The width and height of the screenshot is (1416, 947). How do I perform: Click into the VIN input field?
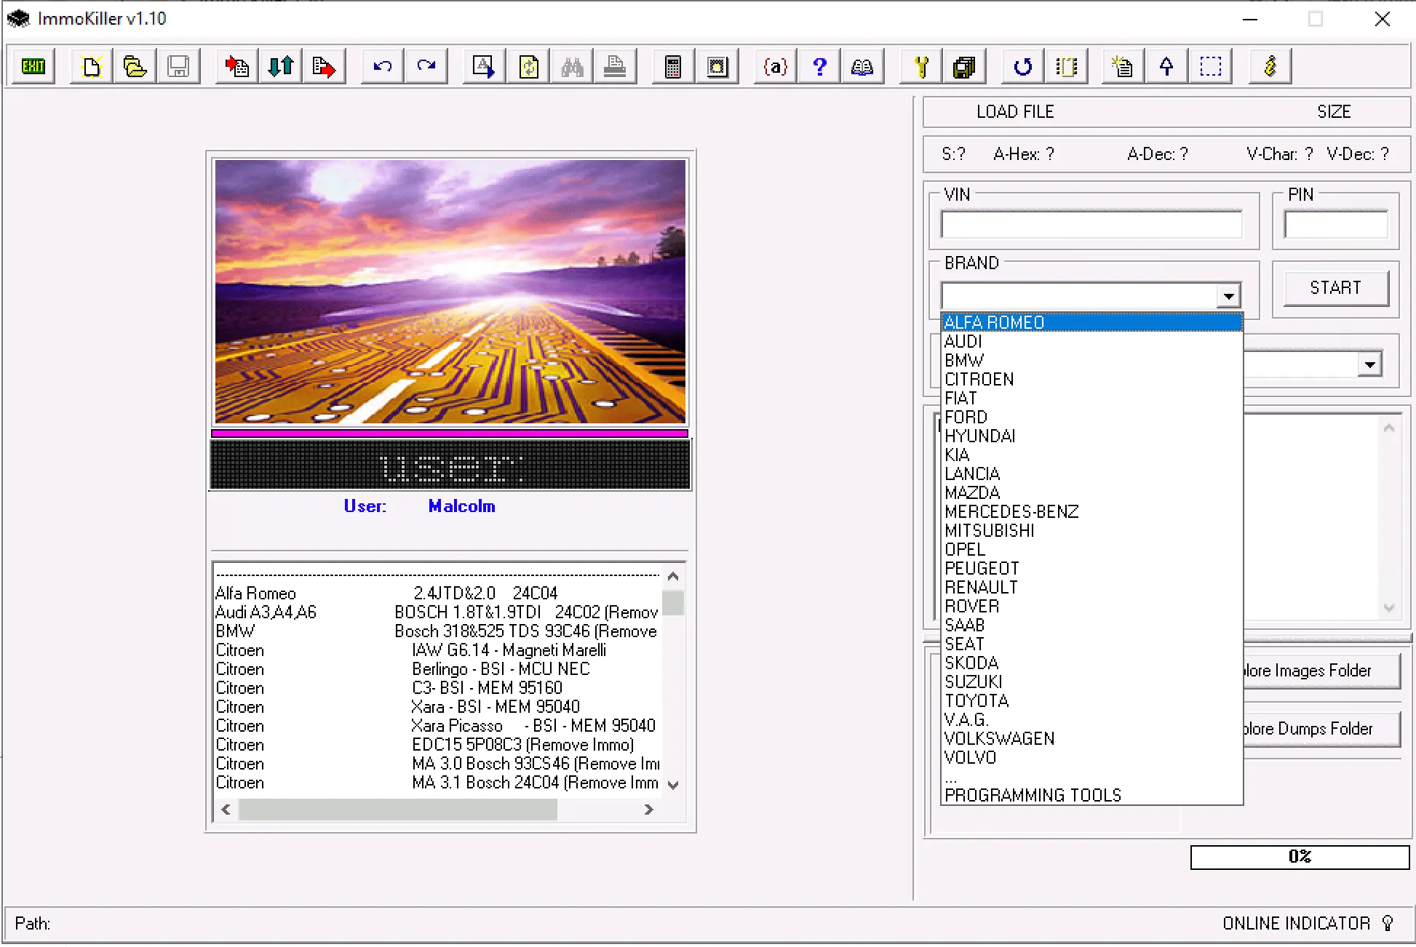pyautogui.click(x=1091, y=225)
